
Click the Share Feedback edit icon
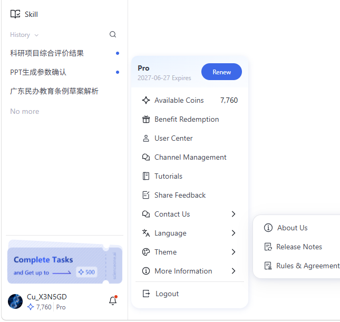tap(146, 195)
